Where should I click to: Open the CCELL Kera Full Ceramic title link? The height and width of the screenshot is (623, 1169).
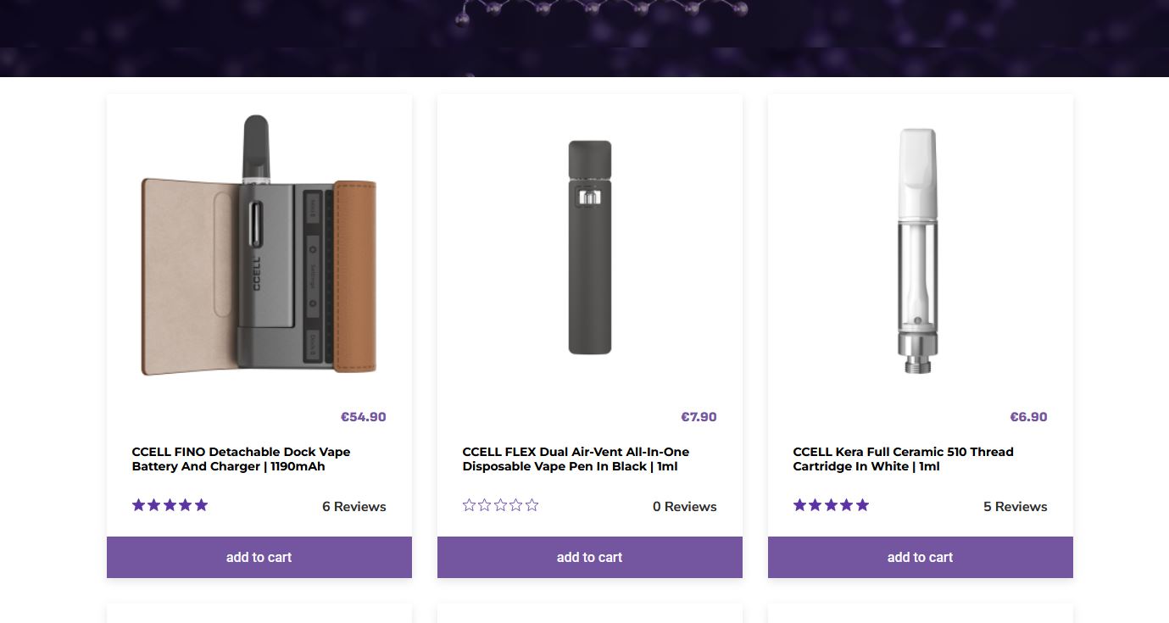pyautogui.click(x=903, y=459)
